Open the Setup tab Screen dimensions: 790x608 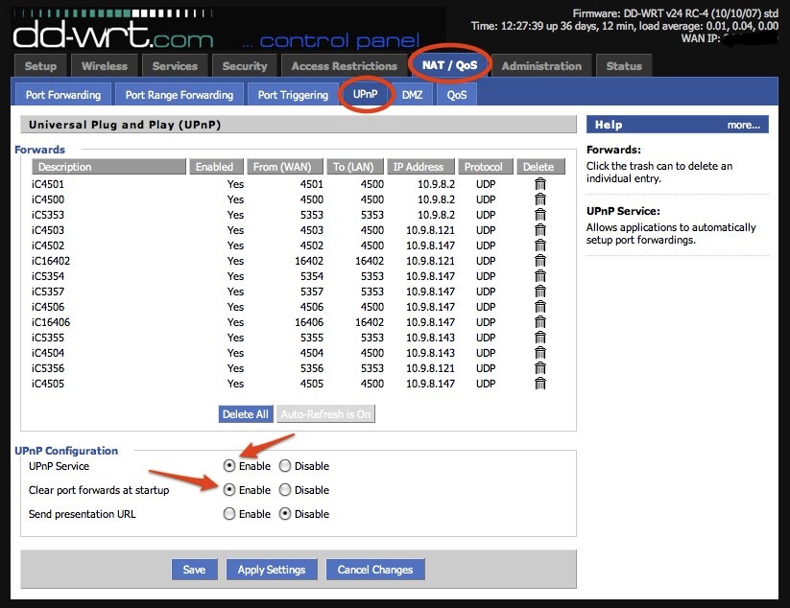tap(40, 66)
